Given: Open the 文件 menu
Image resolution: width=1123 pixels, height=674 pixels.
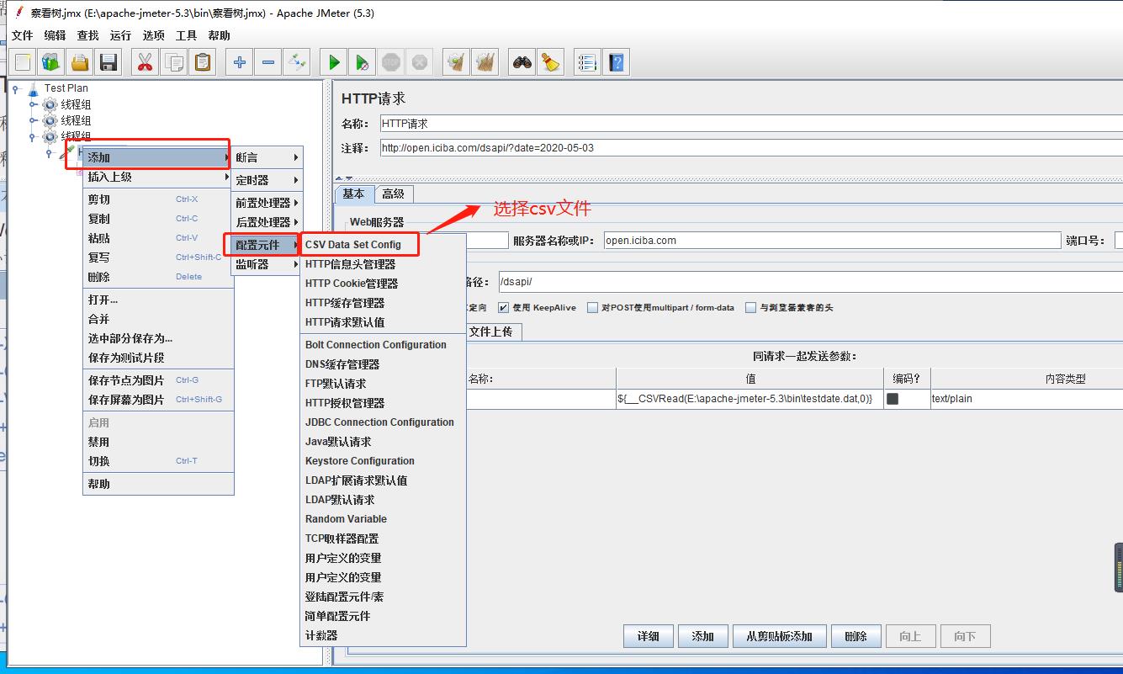Looking at the screenshot, I should [23, 35].
